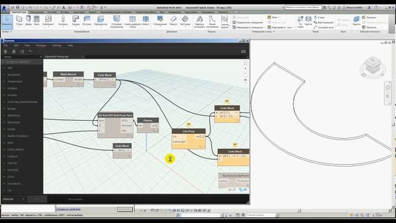Select the Model Group tool
The image size is (396, 223).
225,21
